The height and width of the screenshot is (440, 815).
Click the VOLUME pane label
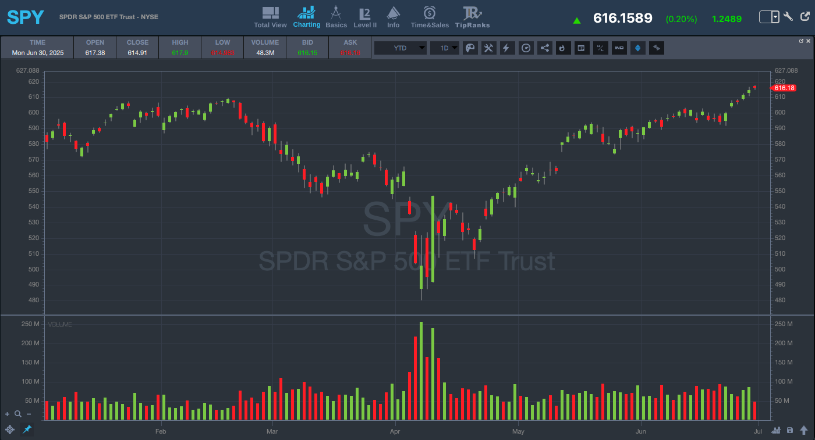click(60, 324)
